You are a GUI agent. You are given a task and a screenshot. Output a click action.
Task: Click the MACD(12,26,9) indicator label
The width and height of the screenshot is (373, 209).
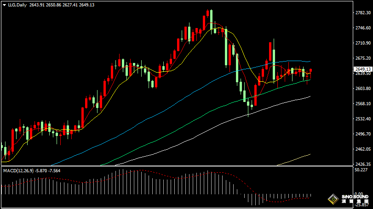pyautogui.click(x=18, y=171)
